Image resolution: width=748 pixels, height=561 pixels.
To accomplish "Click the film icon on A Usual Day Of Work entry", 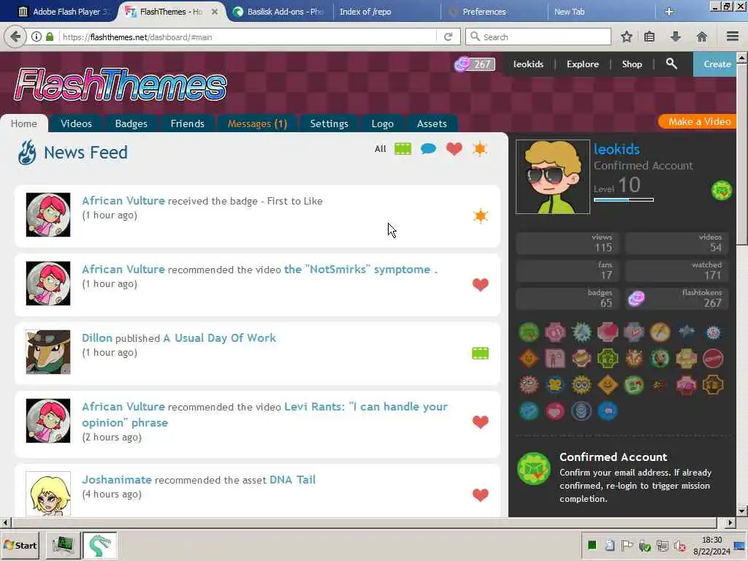I will [481, 354].
